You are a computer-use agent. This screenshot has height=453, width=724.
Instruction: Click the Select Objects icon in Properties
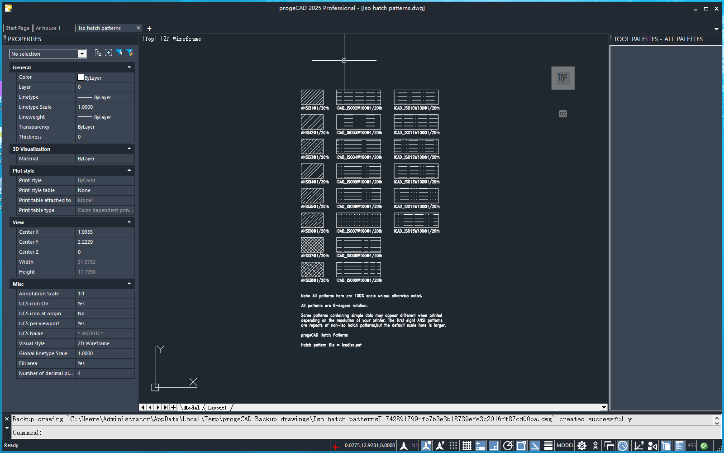[109, 53]
